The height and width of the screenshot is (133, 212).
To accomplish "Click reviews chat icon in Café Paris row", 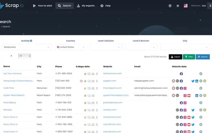I will (x=89, y=88).
